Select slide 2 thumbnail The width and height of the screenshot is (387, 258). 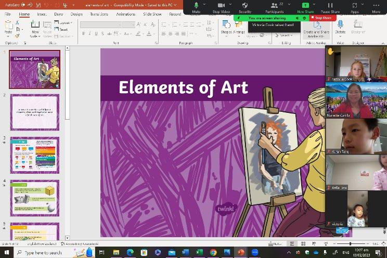(x=34, y=112)
